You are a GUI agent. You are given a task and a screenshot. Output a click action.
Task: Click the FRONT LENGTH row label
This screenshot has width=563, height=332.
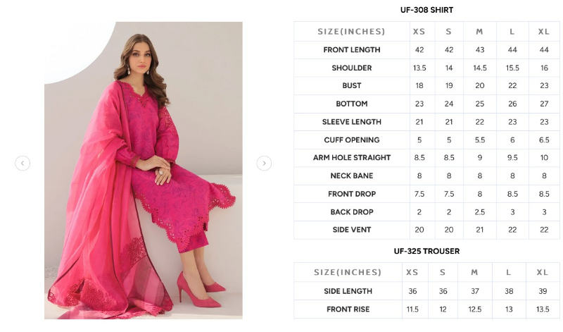coord(351,50)
